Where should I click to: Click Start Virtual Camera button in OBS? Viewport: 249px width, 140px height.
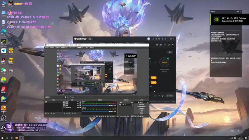(x=142, y=107)
